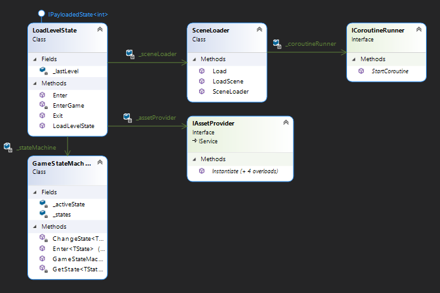This screenshot has width=440, height=293.
Task: Select the ICoroutineRunner interface title
Action: pyautogui.click(x=378, y=31)
